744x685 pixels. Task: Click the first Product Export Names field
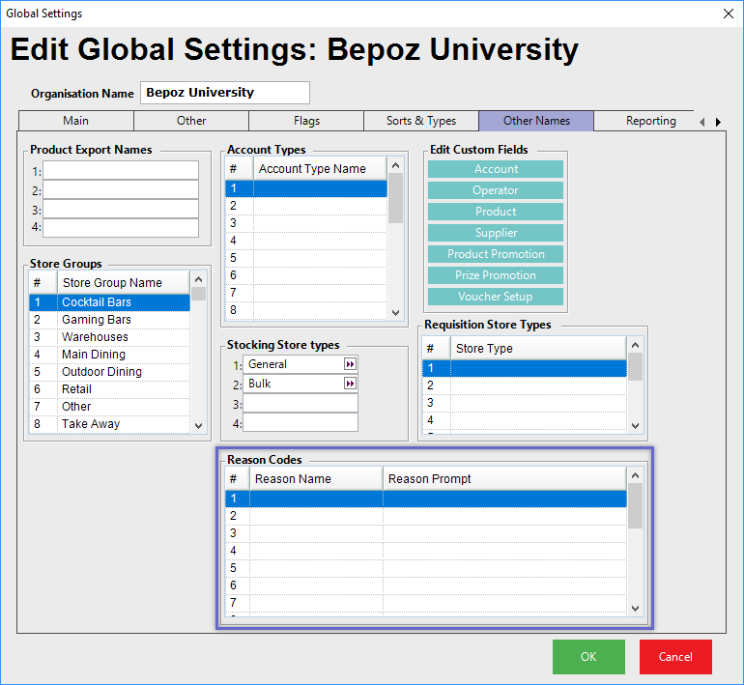coord(120,170)
